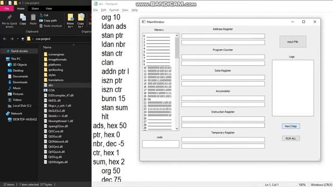Select the imageformats folder

pyautogui.click(x=57, y=60)
